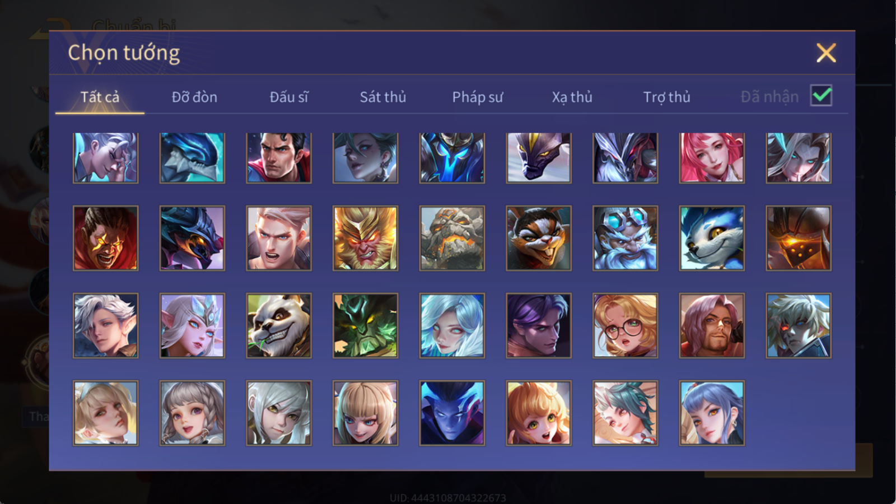Screen dimensions: 896x504
Task: Toggle the Đã nhận checkbox
Action: [x=822, y=96]
